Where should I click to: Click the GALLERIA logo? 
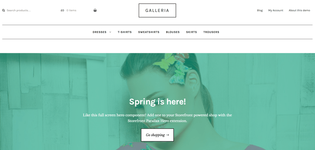(157, 10)
